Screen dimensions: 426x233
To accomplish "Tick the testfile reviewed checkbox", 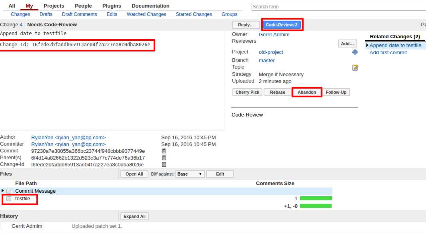I will pyautogui.click(x=9, y=199).
